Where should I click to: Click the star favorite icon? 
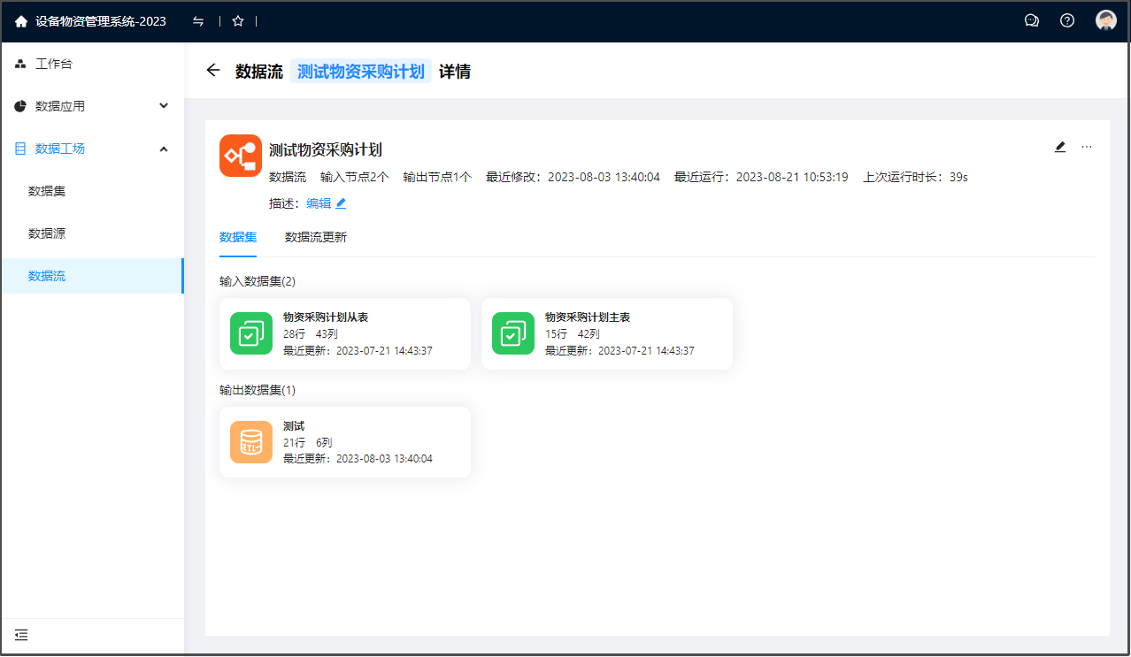coord(237,21)
